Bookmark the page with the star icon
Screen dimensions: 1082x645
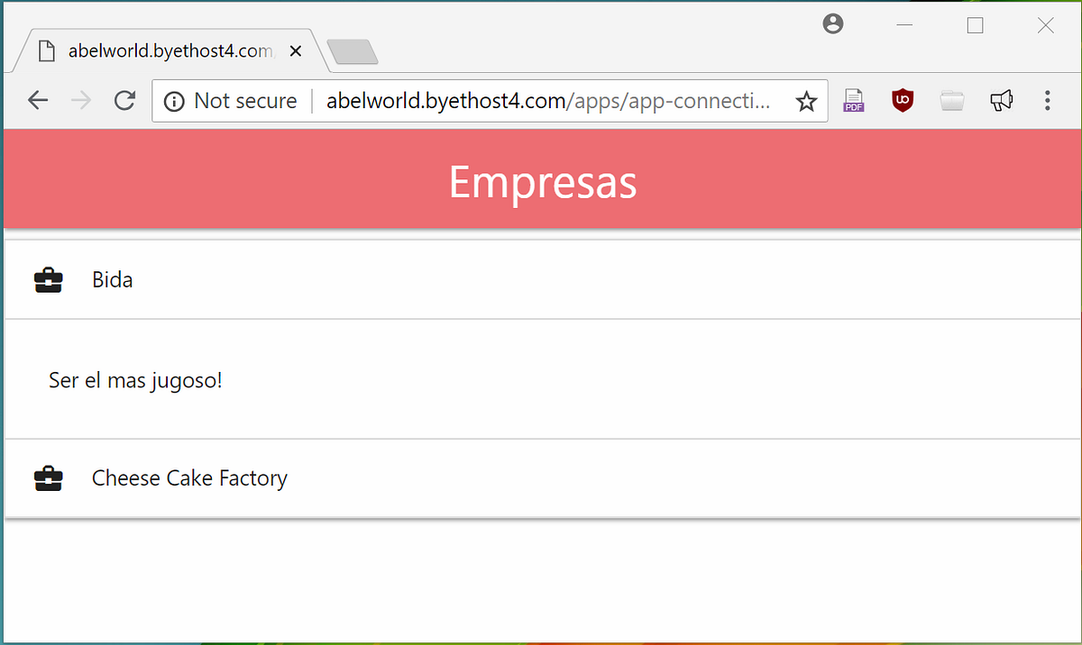click(x=805, y=100)
